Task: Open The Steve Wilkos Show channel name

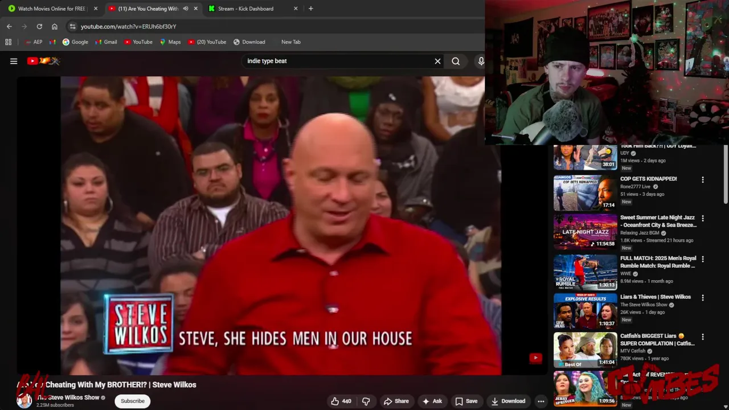Action: pyautogui.click(x=68, y=397)
